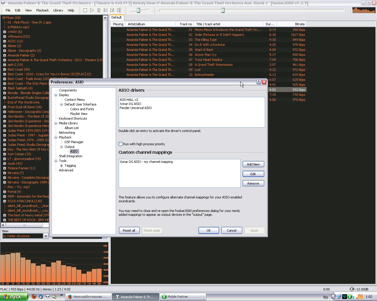Viewport: 377px width, 301px height.
Task: Open the Start (пуск) menu
Action: coord(14,297)
